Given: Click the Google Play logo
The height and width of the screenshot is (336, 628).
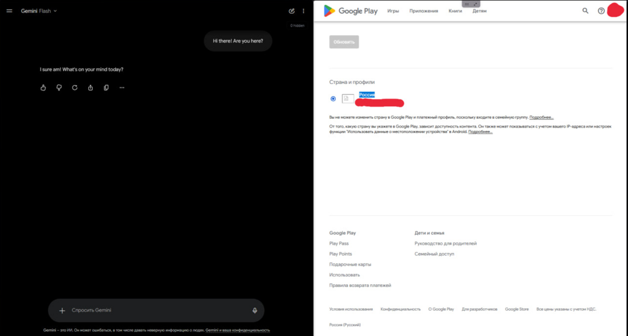Looking at the screenshot, I should [x=350, y=11].
